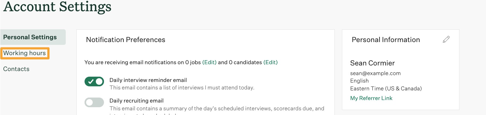486x115 pixels.
Task: Click the Eastern Time (US & Canada) text
Action: coord(386,88)
